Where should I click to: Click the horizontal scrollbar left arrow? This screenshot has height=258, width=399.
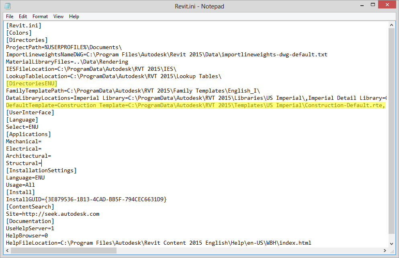click(7, 251)
